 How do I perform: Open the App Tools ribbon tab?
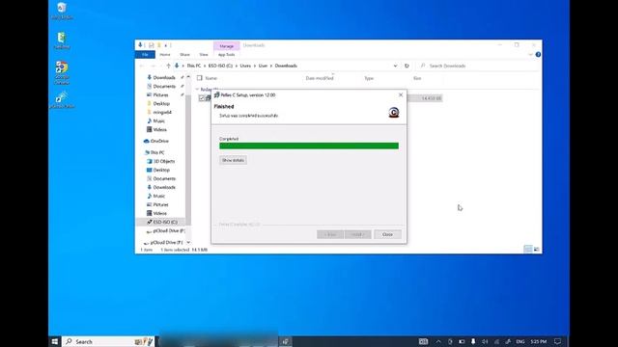(226, 55)
